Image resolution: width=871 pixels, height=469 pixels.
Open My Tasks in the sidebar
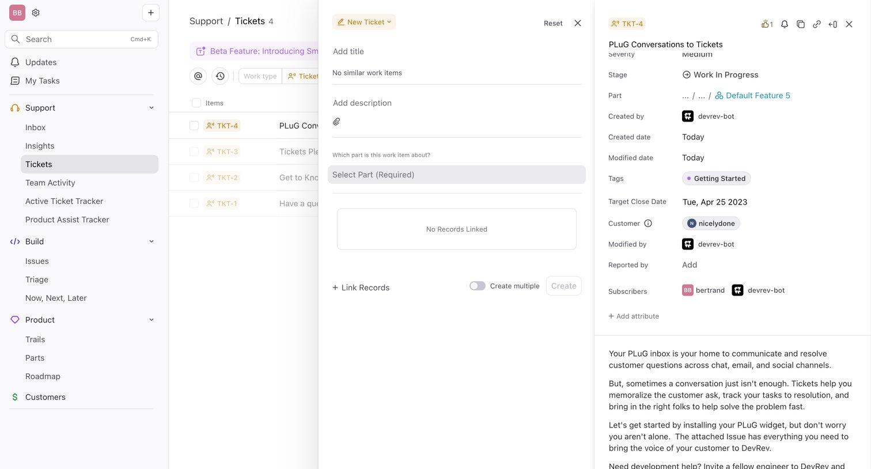click(x=43, y=81)
